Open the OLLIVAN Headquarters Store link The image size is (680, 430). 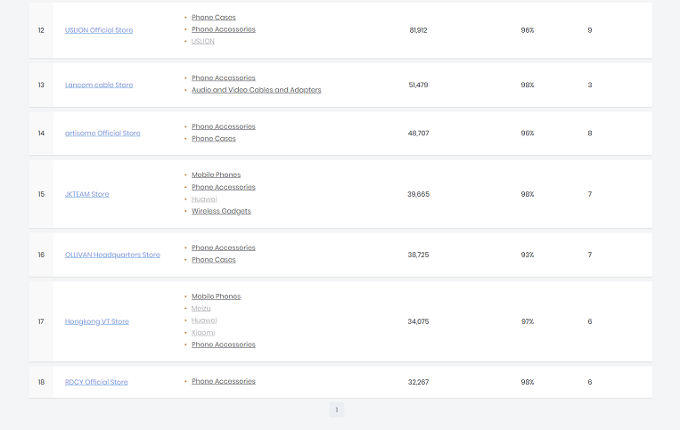112,255
